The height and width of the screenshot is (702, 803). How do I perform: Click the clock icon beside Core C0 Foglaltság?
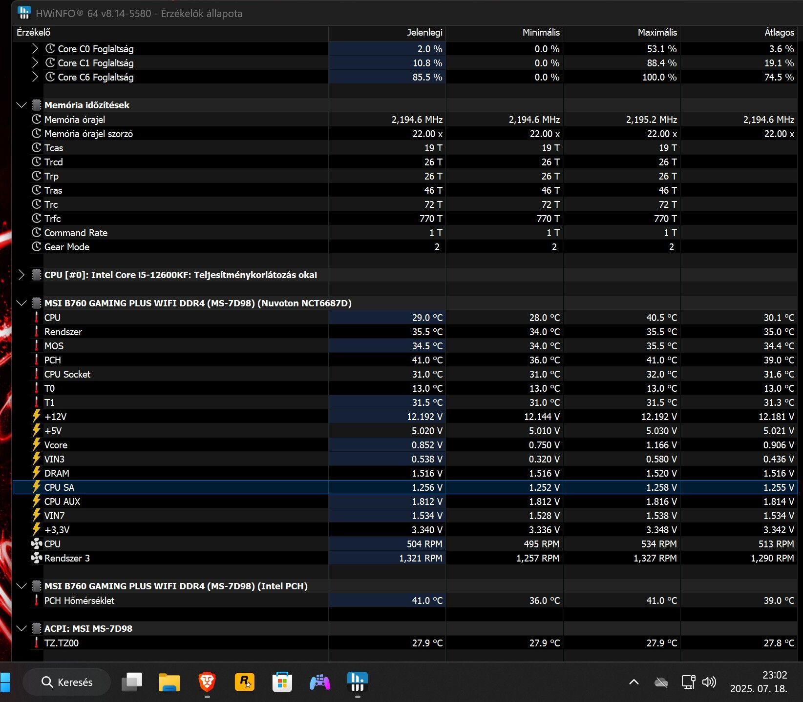(50, 49)
